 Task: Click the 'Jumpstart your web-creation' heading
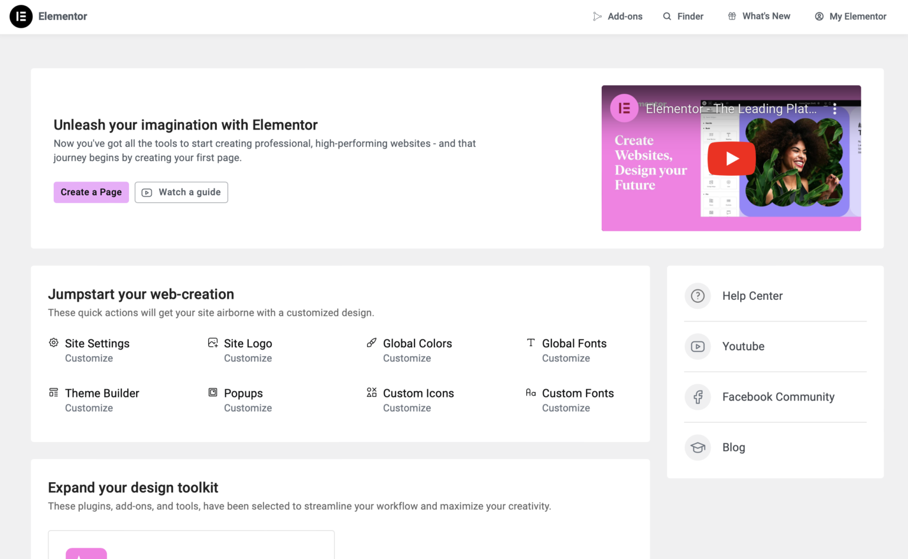(141, 294)
